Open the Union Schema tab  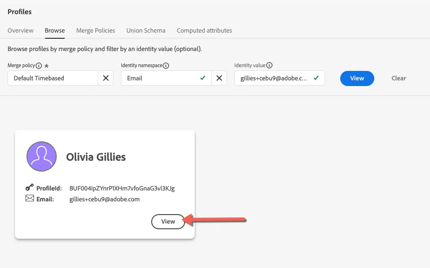[x=146, y=30]
